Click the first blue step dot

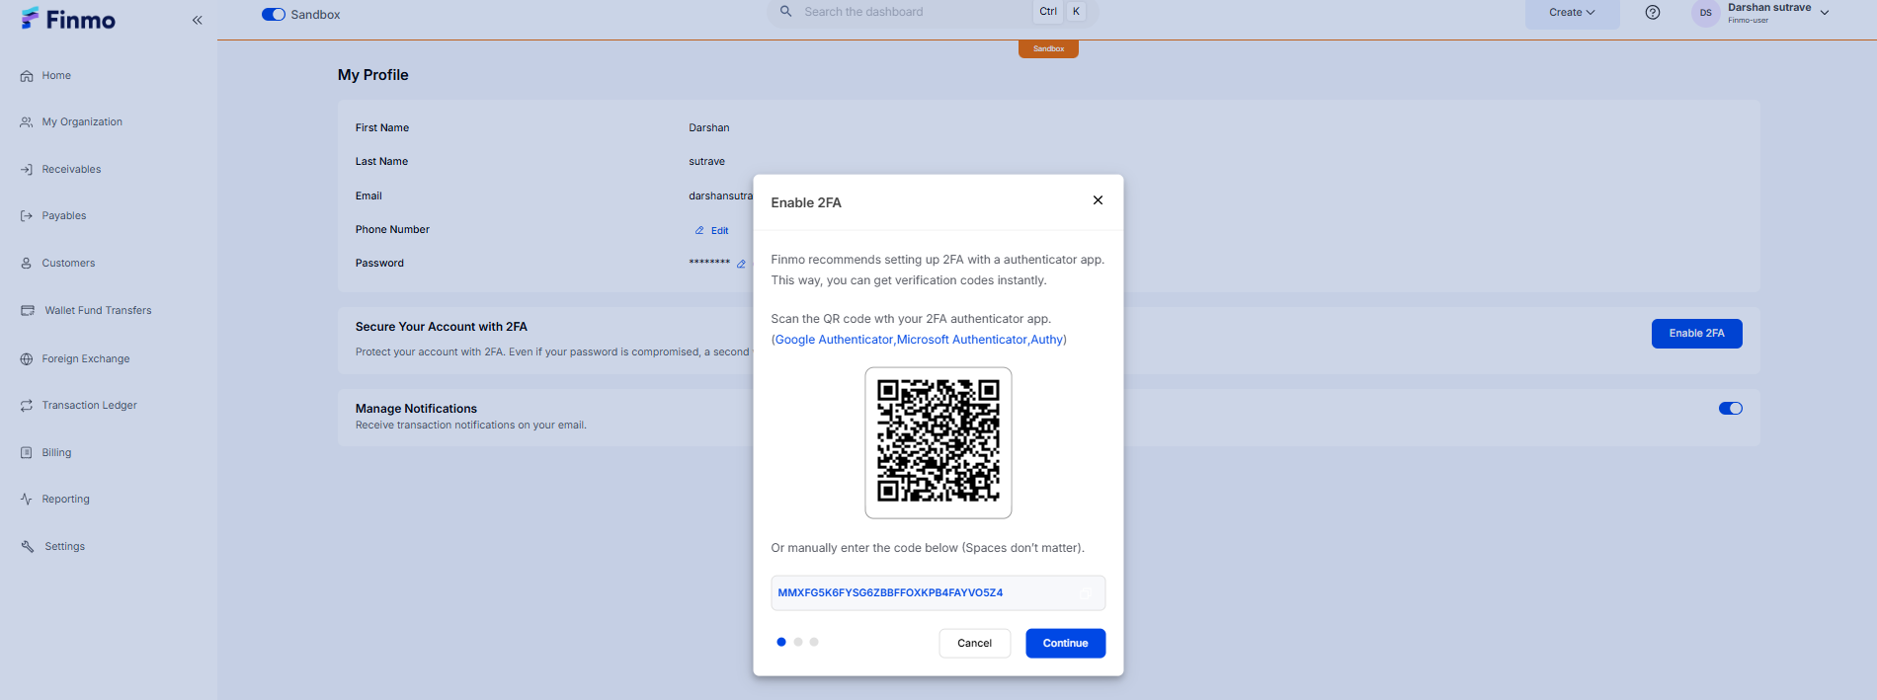tap(781, 643)
